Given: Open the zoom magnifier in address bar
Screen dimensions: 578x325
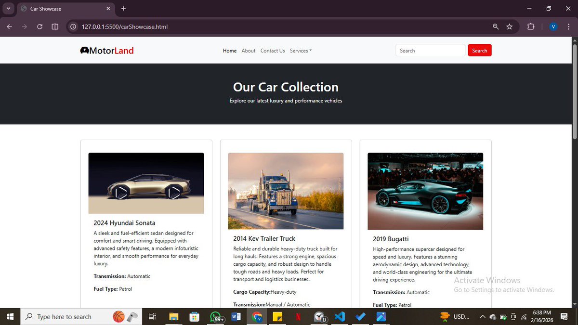Looking at the screenshot, I should (496, 27).
